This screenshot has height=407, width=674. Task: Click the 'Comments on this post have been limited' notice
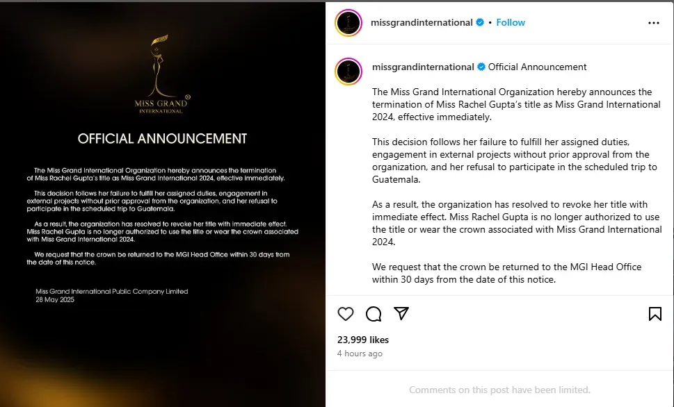pos(499,390)
